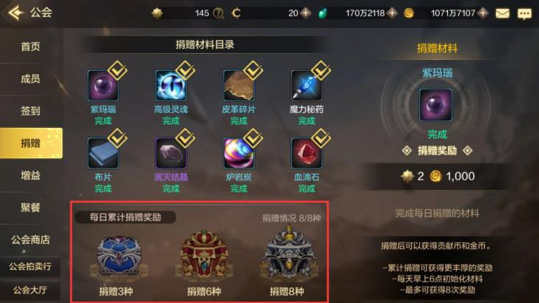
Task: Select the 高级灵魂 material icon
Action: point(170,86)
